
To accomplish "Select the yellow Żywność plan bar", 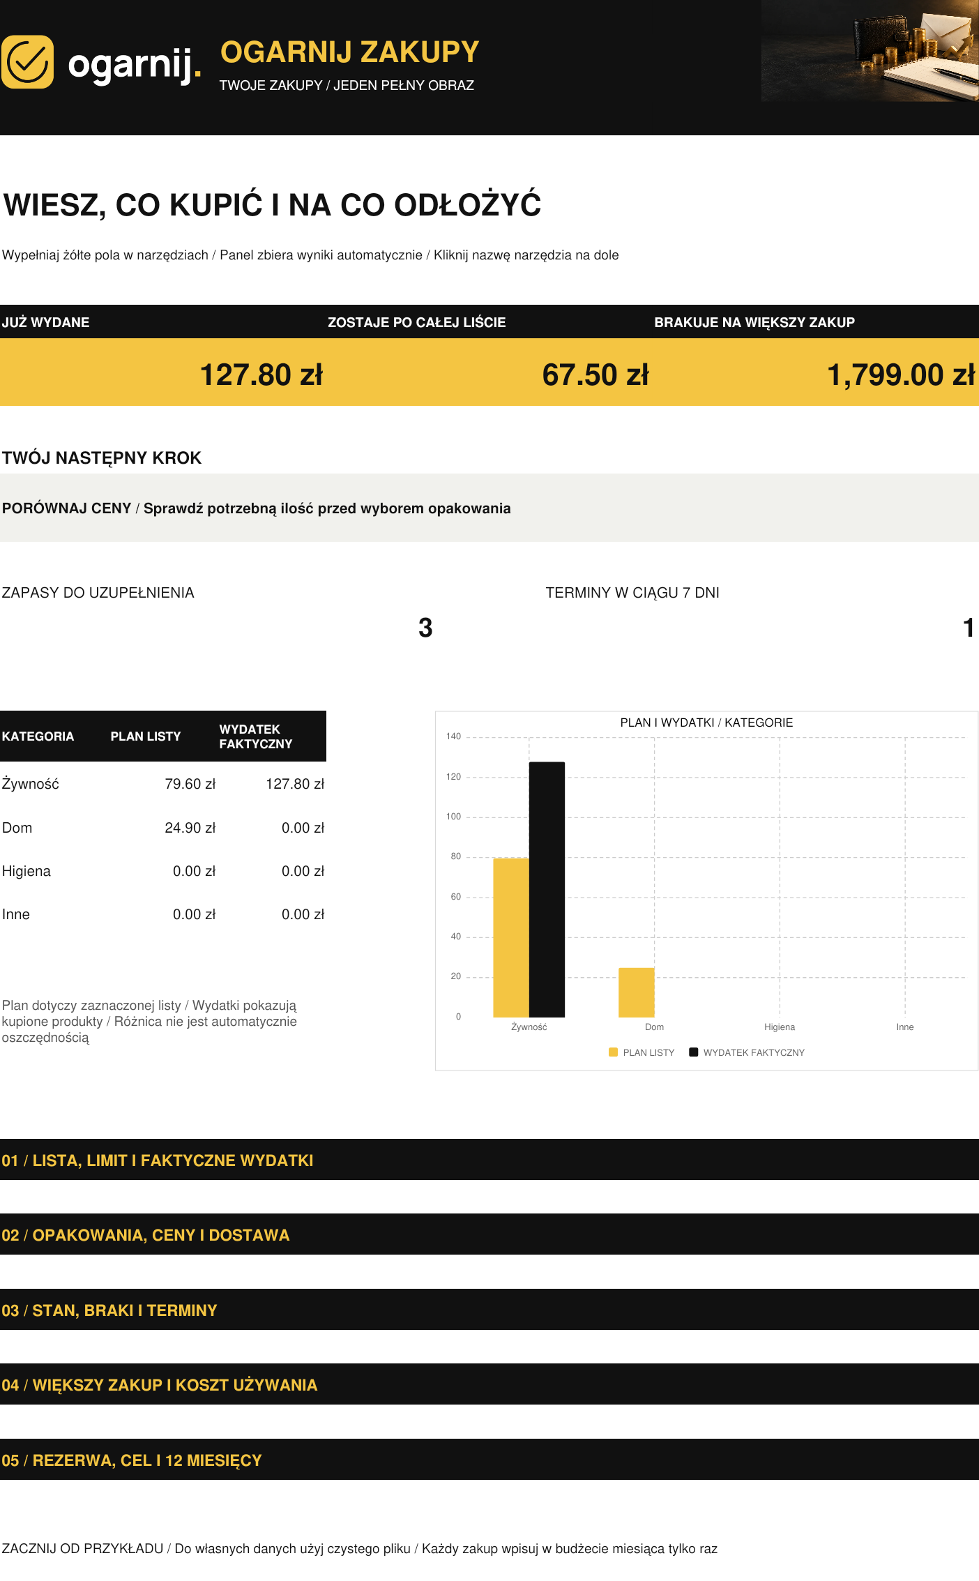I will 511,937.
